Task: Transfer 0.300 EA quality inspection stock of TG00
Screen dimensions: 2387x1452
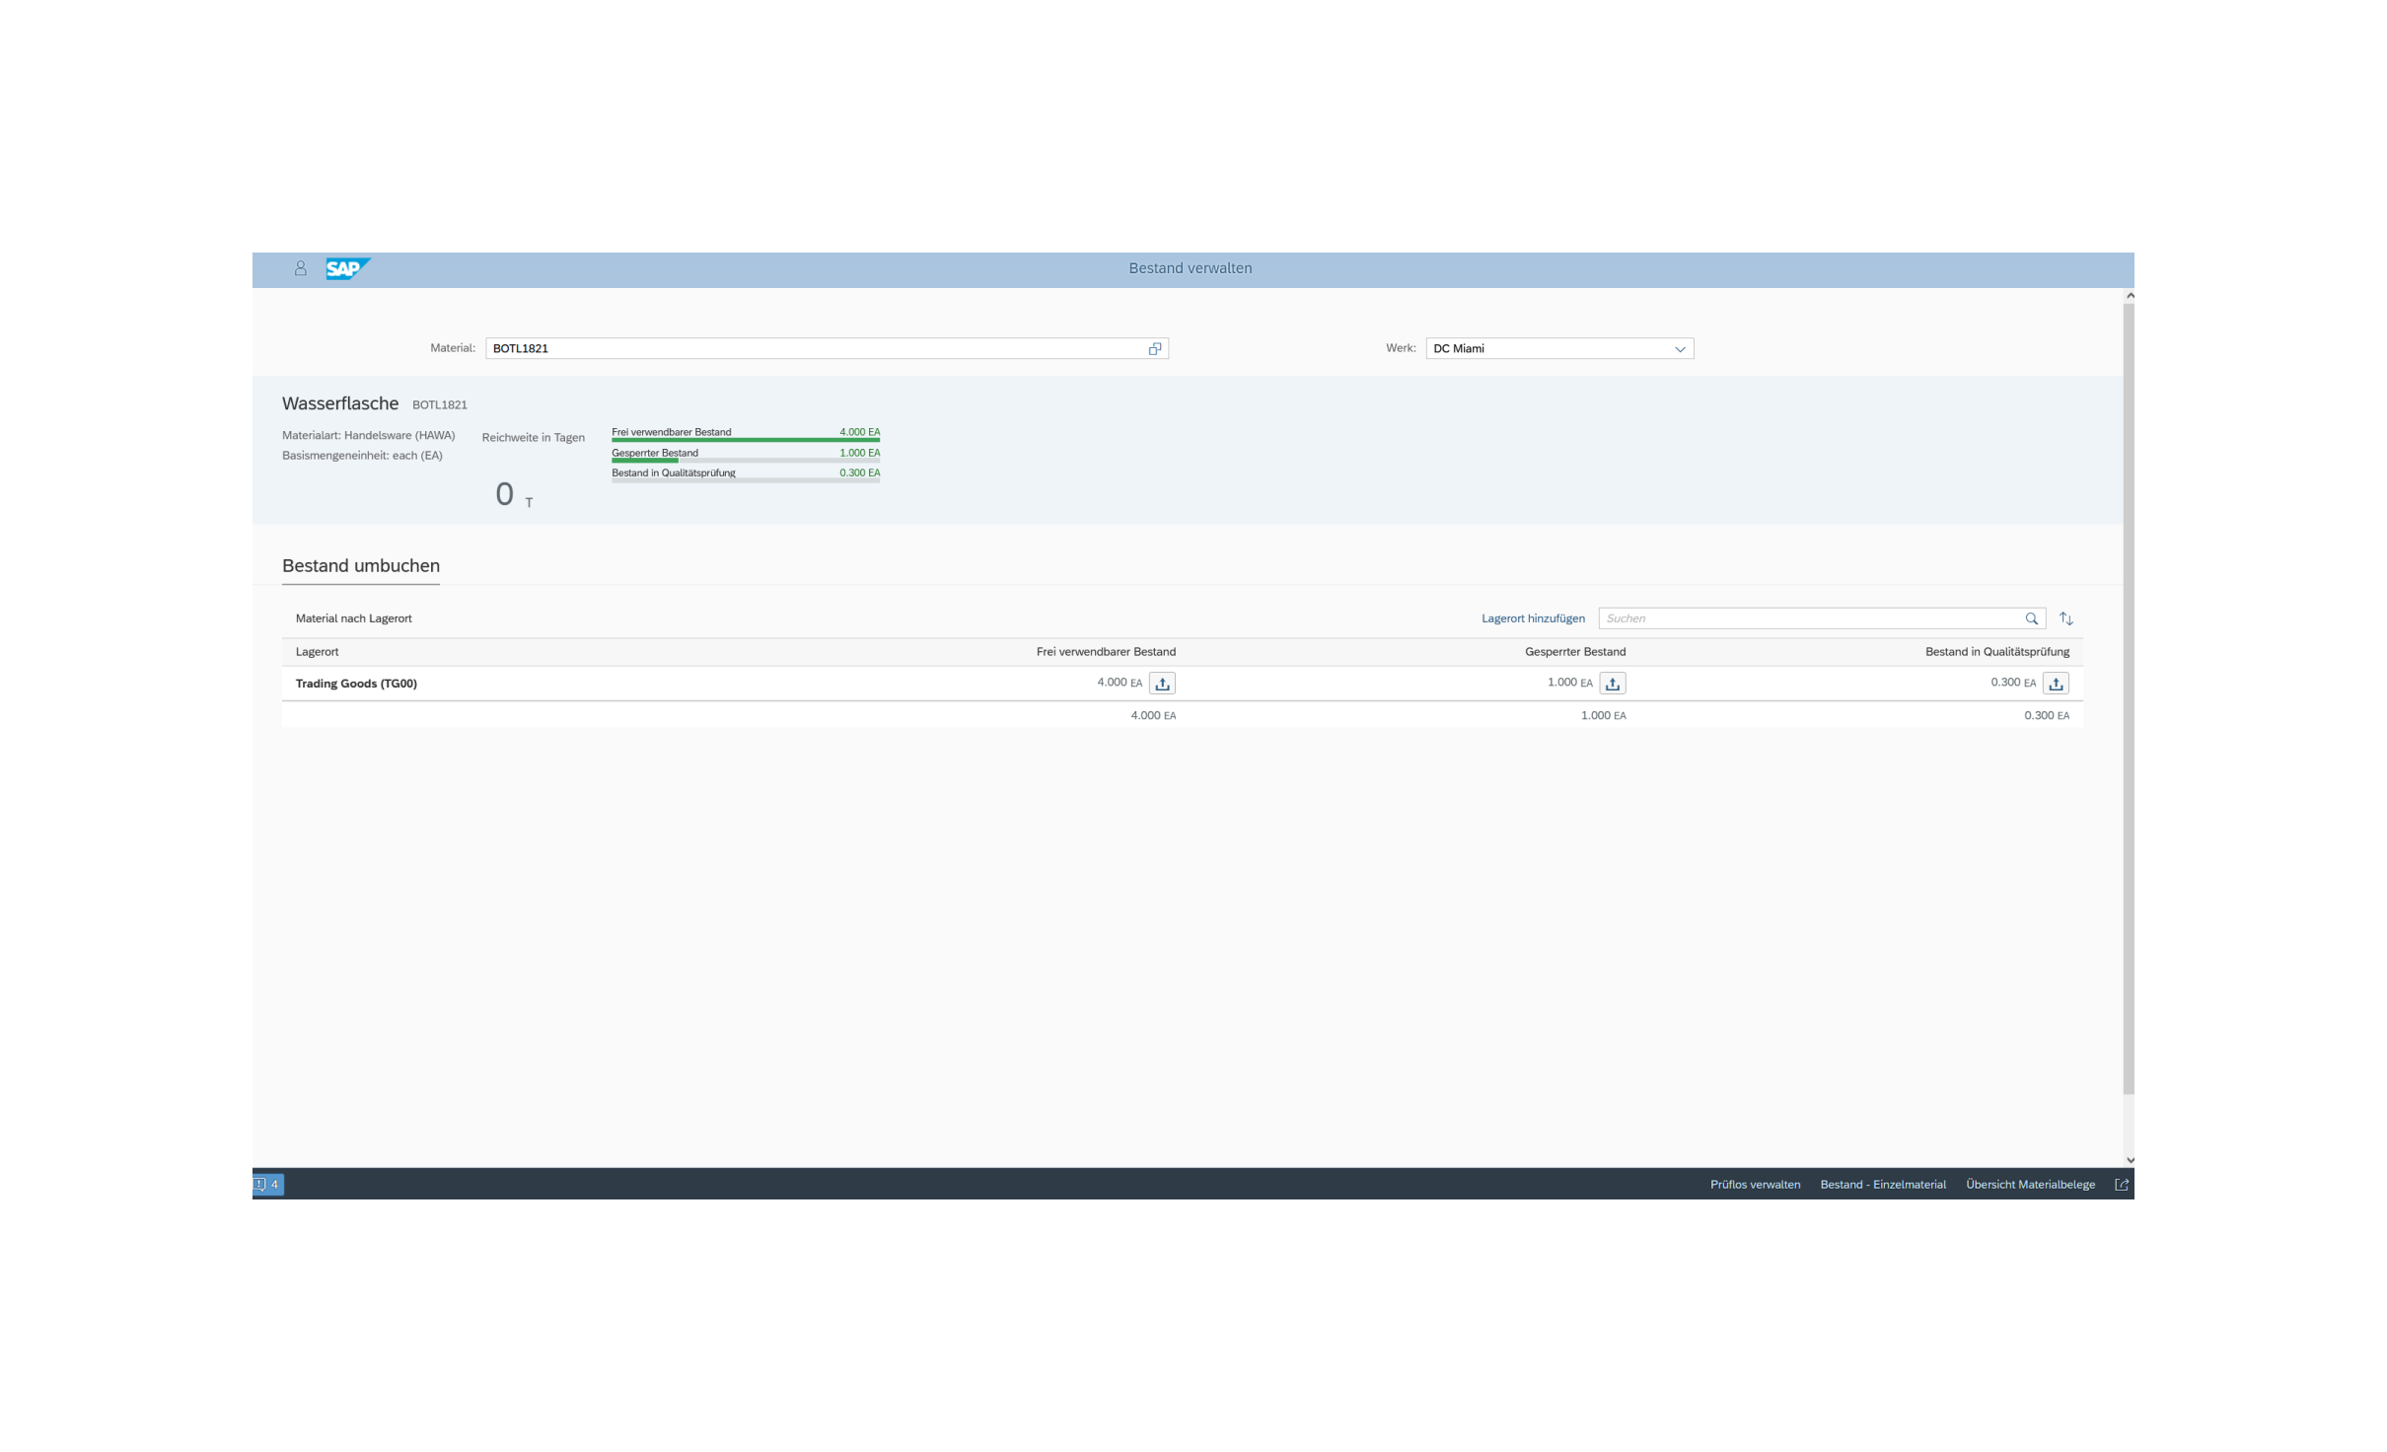Action: point(2056,684)
